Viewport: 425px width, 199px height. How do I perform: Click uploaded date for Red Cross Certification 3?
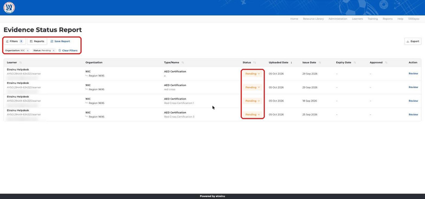(276, 114)
